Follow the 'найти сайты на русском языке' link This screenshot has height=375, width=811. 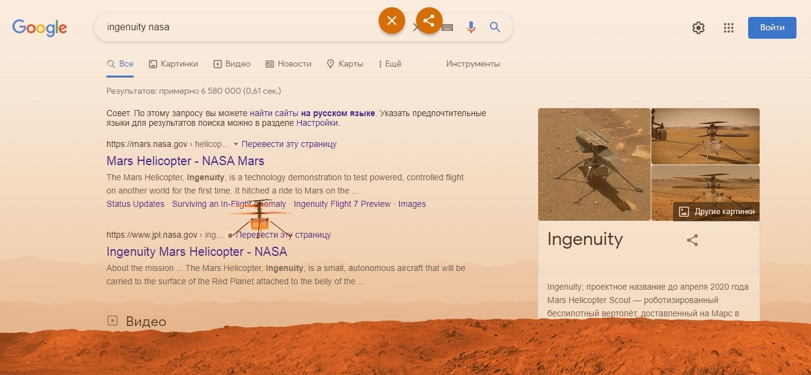coord(312,113)
